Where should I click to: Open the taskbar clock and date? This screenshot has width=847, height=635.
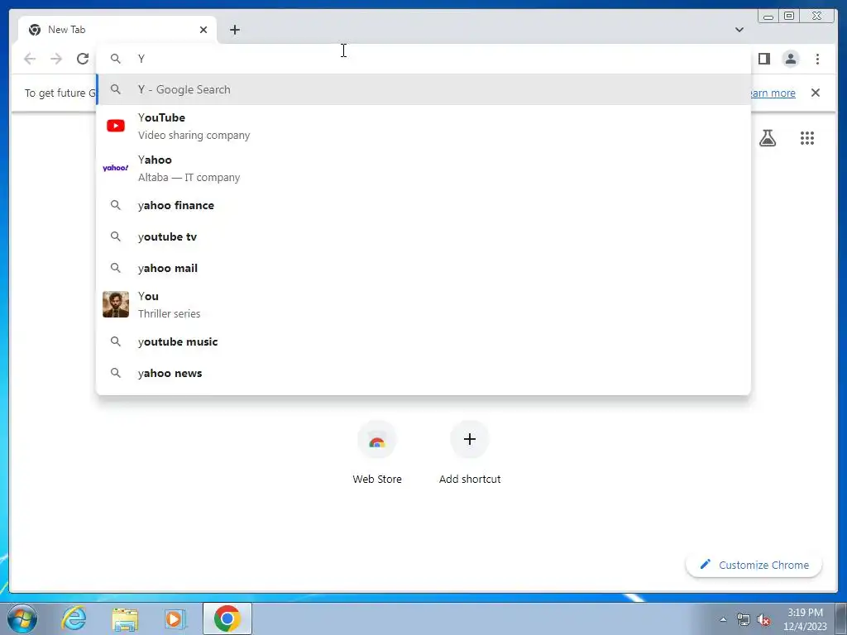[805, 619]
